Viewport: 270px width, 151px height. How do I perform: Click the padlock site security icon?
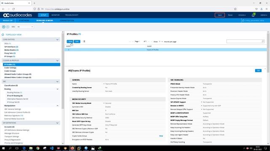[x=38, y=9]
